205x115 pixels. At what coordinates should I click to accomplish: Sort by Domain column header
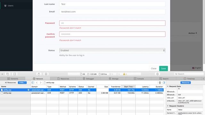coord(38,87)
